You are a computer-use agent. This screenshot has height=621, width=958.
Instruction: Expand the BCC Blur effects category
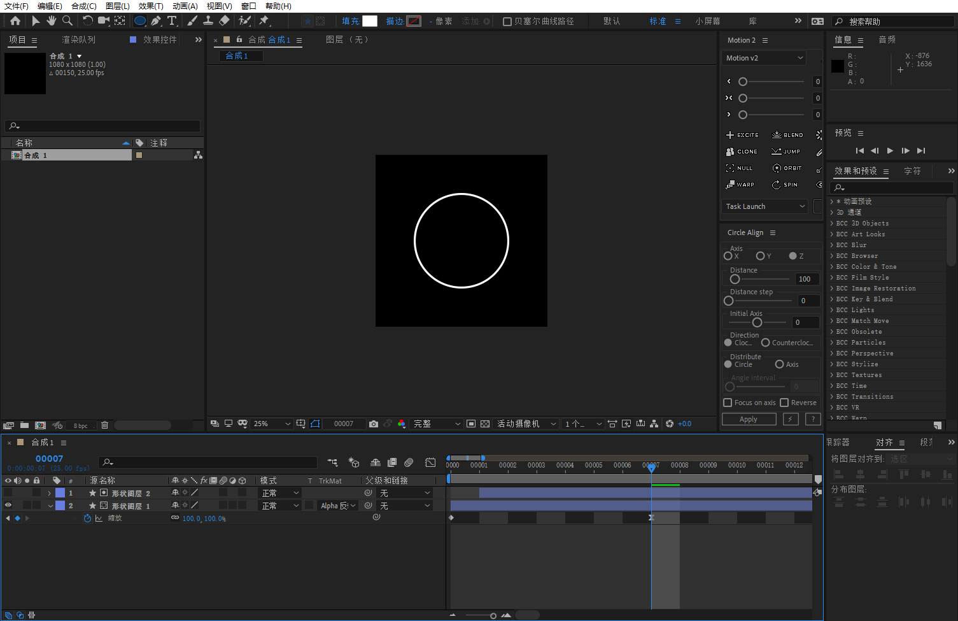click(x=832, y=245)
